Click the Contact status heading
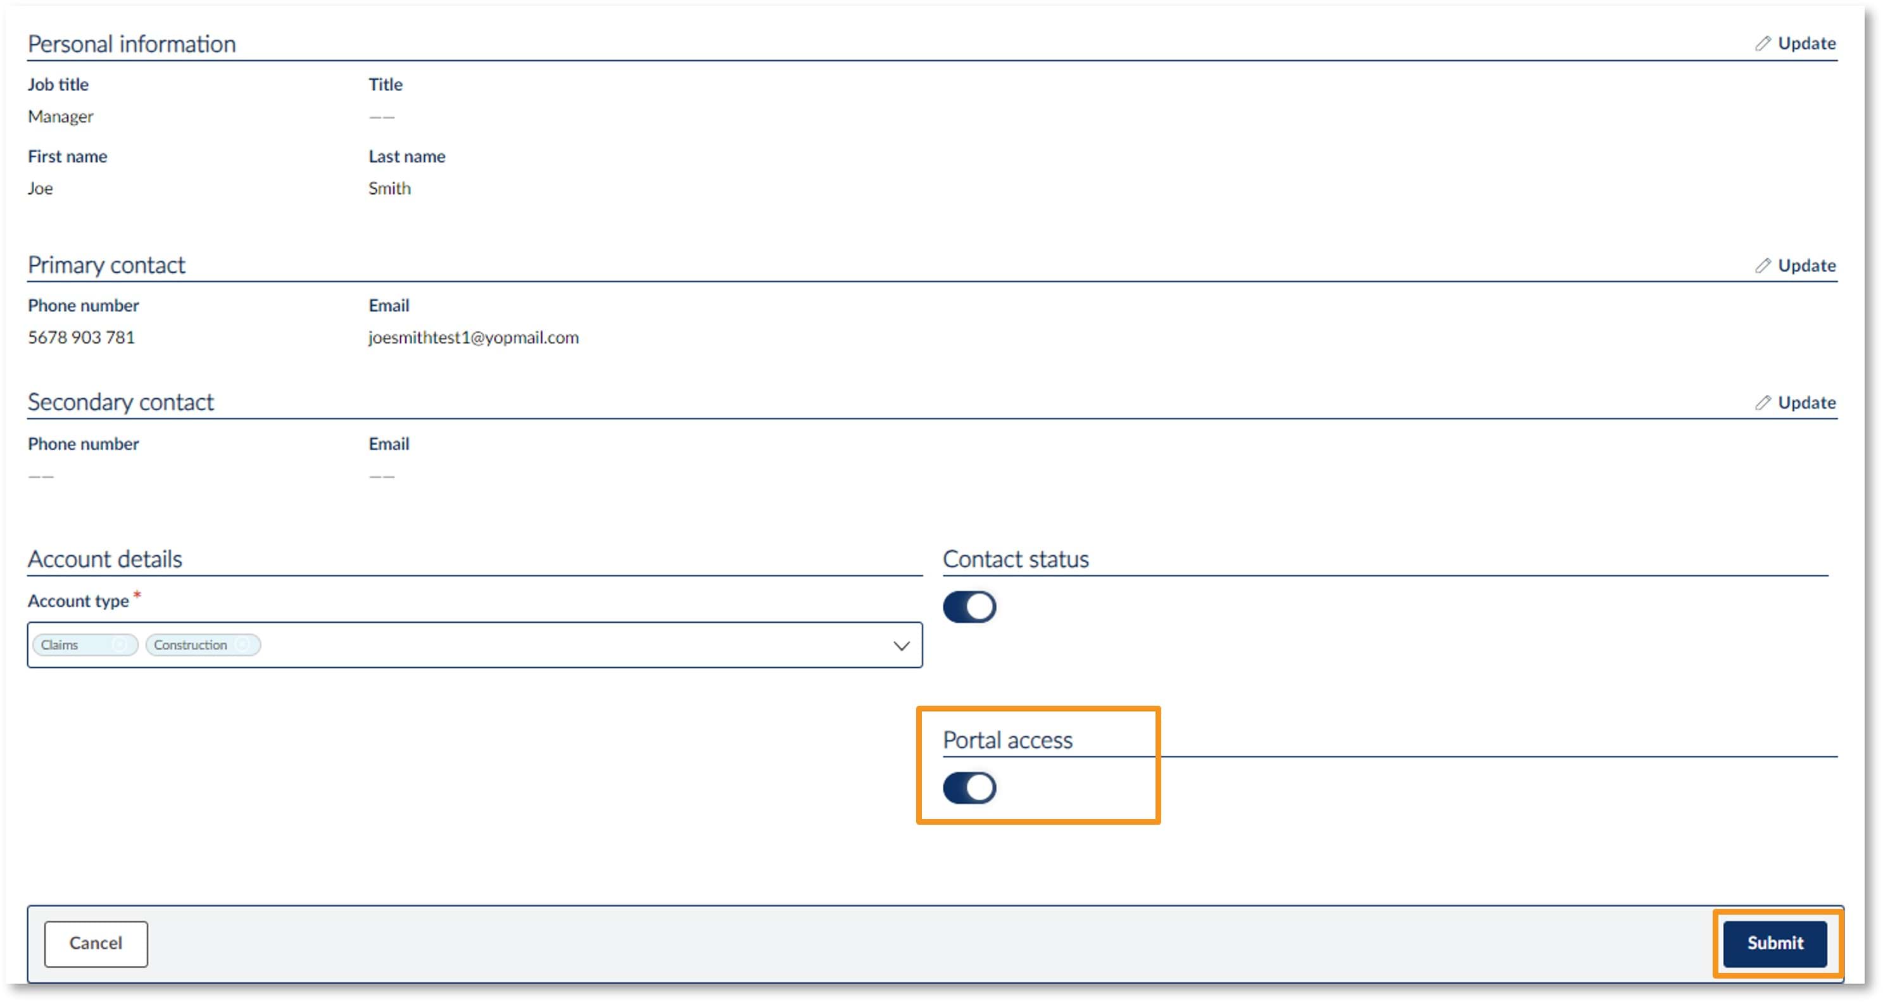Screen dimensions: 1883x1002 pos(1016,559)
